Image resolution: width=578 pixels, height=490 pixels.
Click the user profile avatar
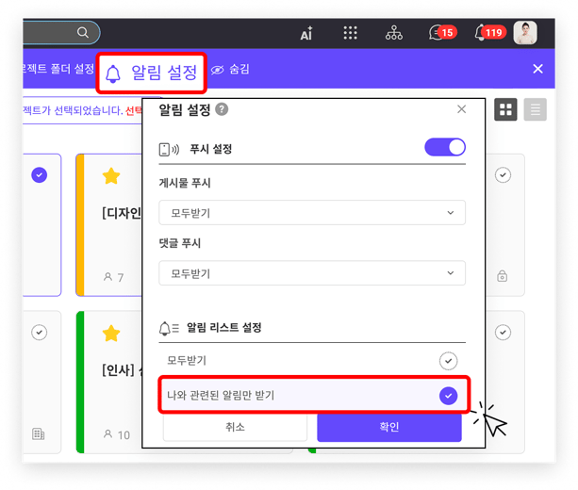(x=525, y=33)
